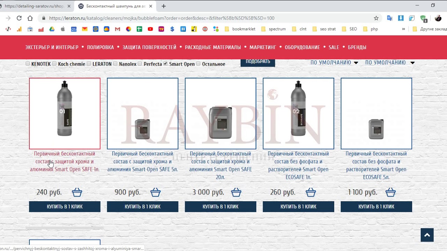Open the Google Drive bookmark
Screen dimensions: 447x251
click(x=52, y=29)
